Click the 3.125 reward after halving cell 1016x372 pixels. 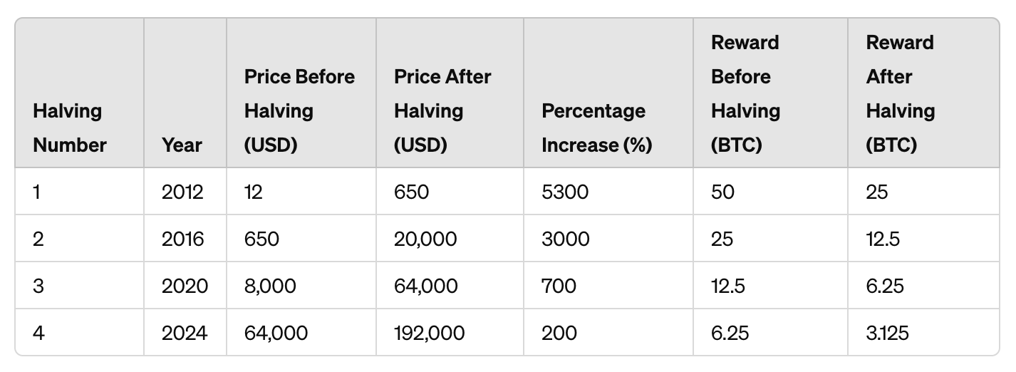tap(888, 333)
